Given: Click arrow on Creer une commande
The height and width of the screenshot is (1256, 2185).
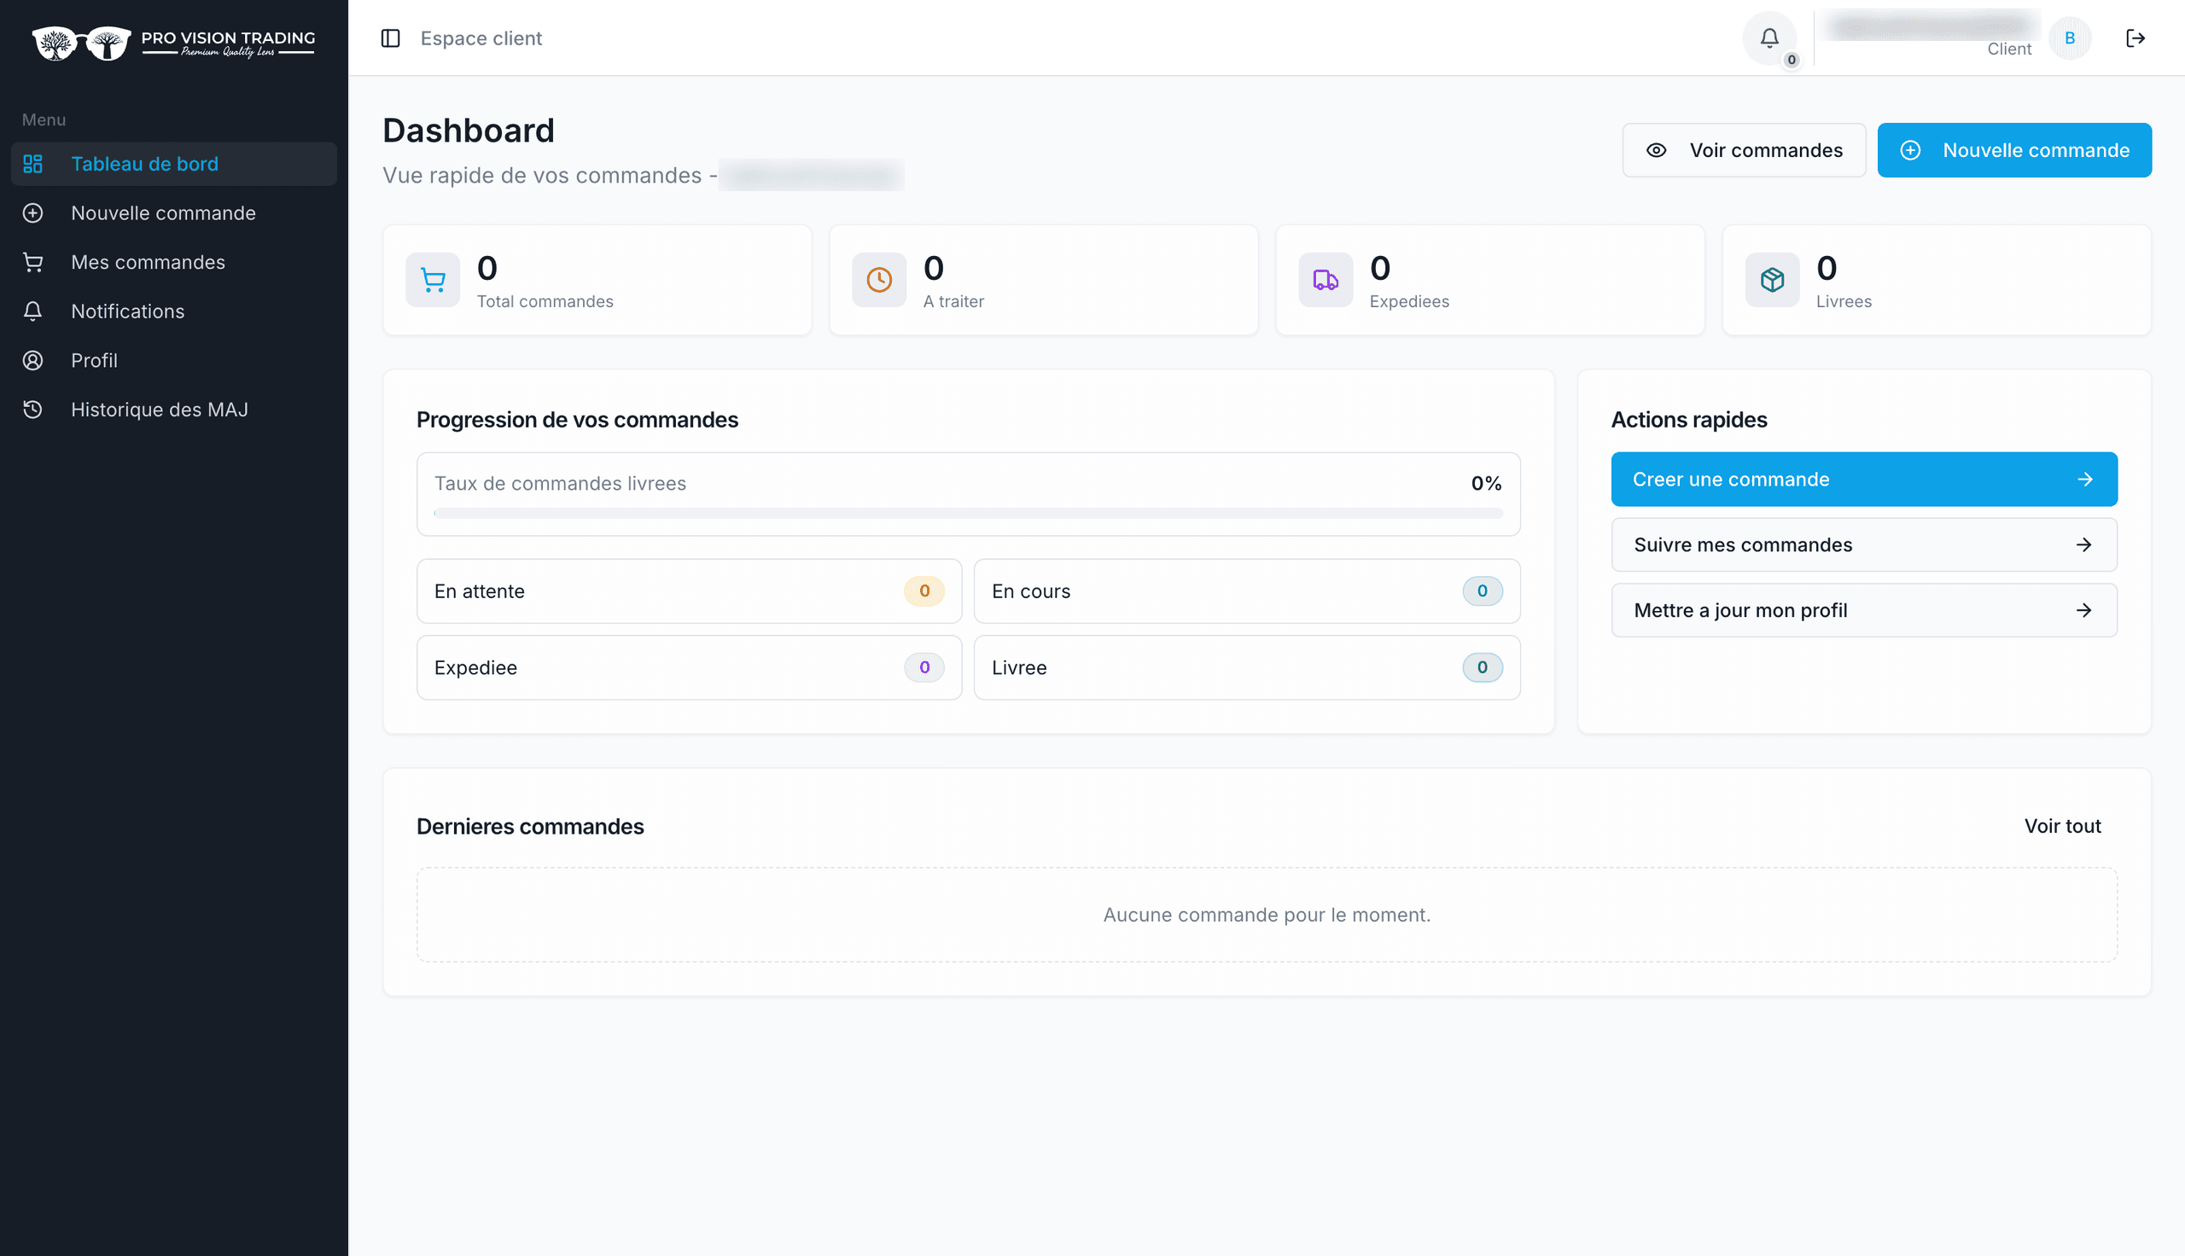Looking at the screenshot, I should (x=2085, y=480).
